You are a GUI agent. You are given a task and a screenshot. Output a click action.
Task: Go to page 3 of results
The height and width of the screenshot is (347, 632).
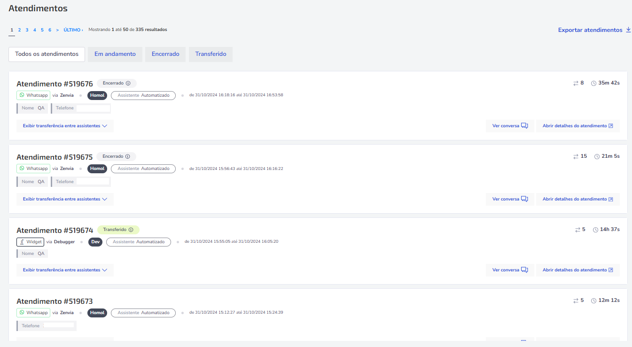(27, 30)
